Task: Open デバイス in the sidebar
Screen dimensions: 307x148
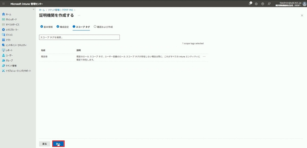Action: (9, 35)
